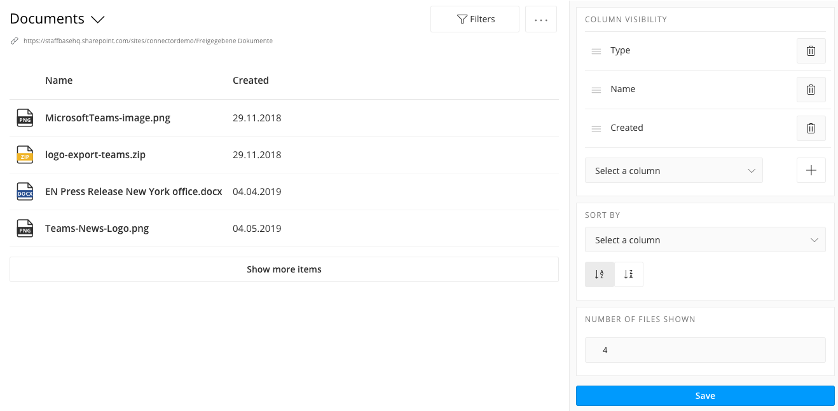Click the number of files shown field

704,350
